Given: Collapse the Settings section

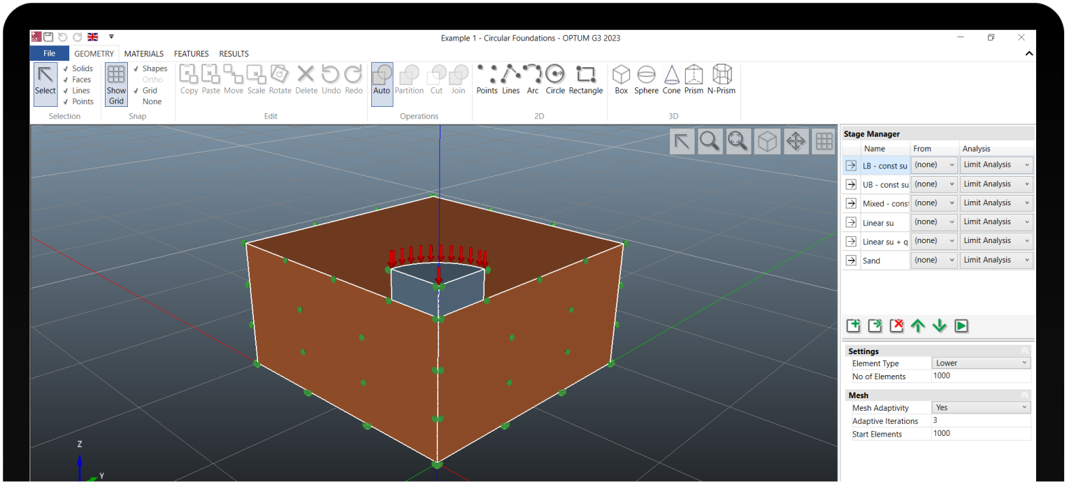Looking at the screenshot, I should point(1025,351).
